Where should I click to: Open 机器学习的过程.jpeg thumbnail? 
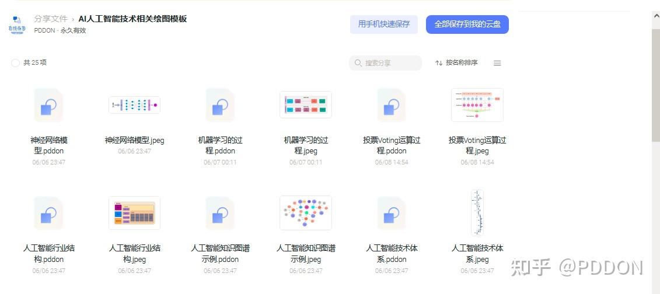coord(306,105)
